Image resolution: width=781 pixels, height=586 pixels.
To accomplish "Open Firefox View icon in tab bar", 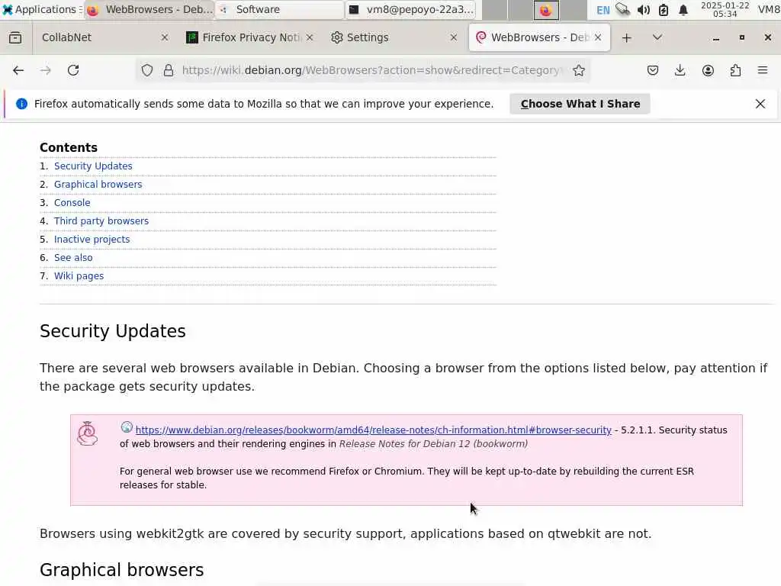I will [15, 37].
